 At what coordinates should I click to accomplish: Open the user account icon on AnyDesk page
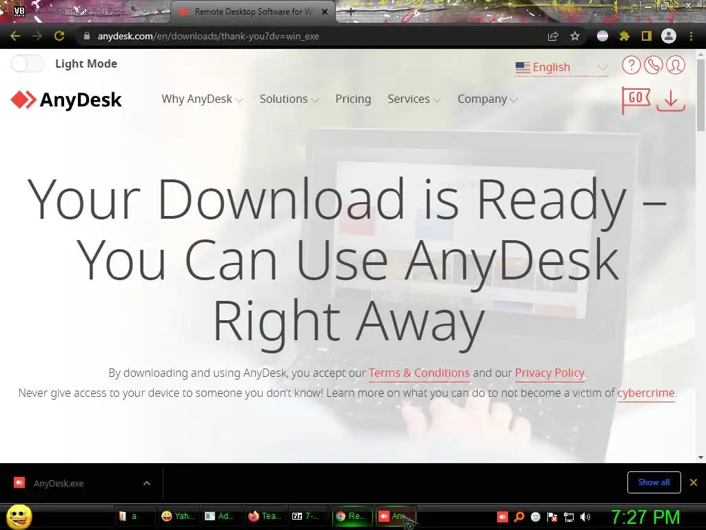coord(676,66)
